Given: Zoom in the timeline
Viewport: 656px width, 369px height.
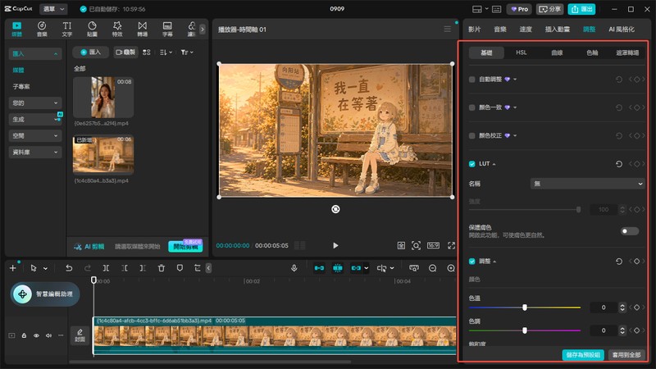Looking at the screenshot, I should pos(451,268).
